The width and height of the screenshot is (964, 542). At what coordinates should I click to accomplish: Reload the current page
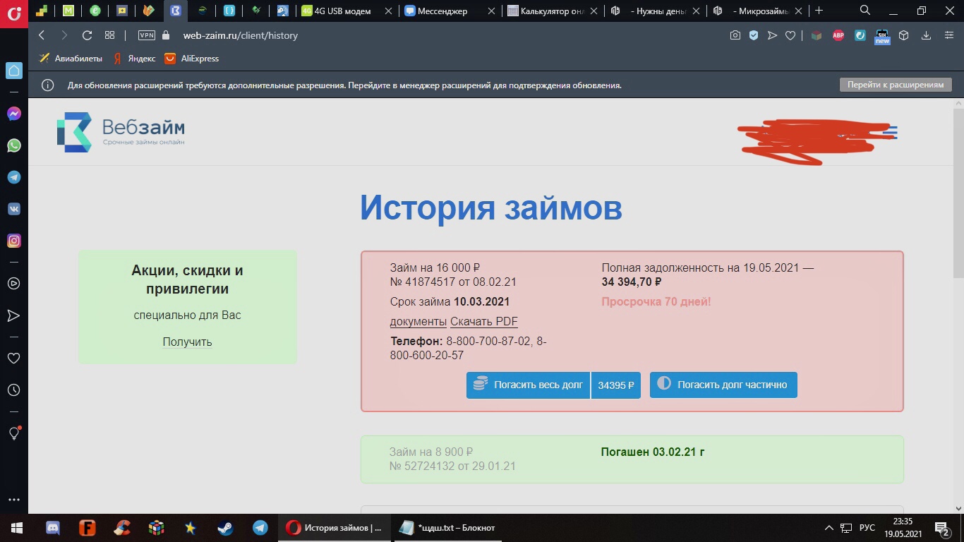coord(87,35)
